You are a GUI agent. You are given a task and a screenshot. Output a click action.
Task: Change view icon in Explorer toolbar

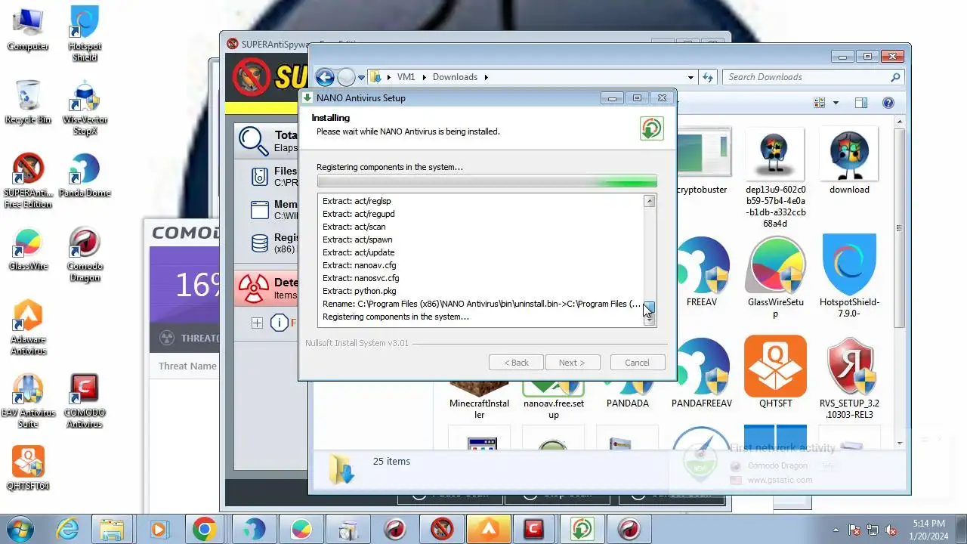(x=820, y=103)
